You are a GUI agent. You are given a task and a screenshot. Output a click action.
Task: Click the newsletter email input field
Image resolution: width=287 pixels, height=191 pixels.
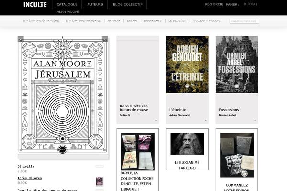pos(244,21)
